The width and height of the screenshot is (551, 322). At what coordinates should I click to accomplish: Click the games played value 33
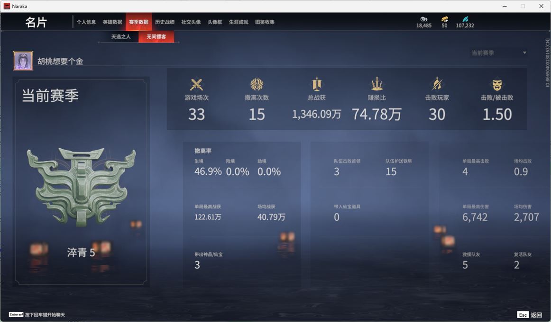click(x=196, y=114)
